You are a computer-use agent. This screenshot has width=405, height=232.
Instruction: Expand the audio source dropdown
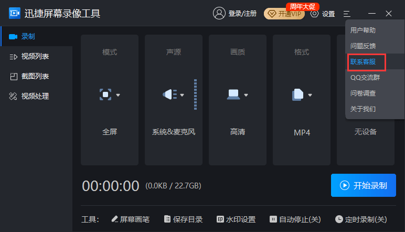coord(174,94)
